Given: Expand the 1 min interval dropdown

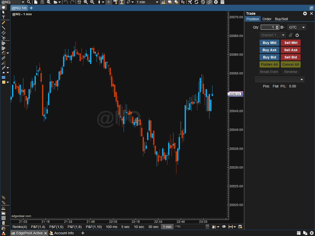Looking at the screenshot, I should [157, 2].
